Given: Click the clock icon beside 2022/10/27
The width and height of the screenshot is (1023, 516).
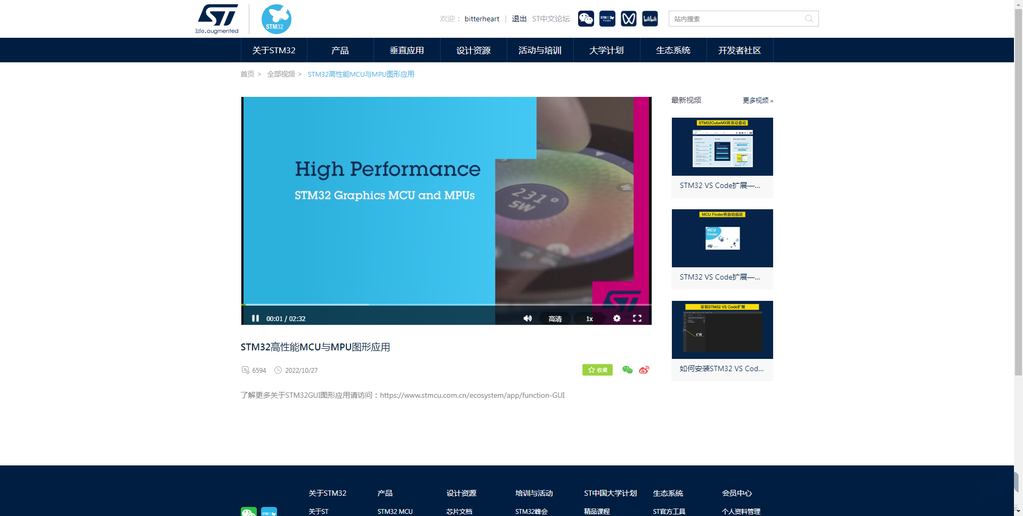Looking at the screenshot, I should coord(278,370).
